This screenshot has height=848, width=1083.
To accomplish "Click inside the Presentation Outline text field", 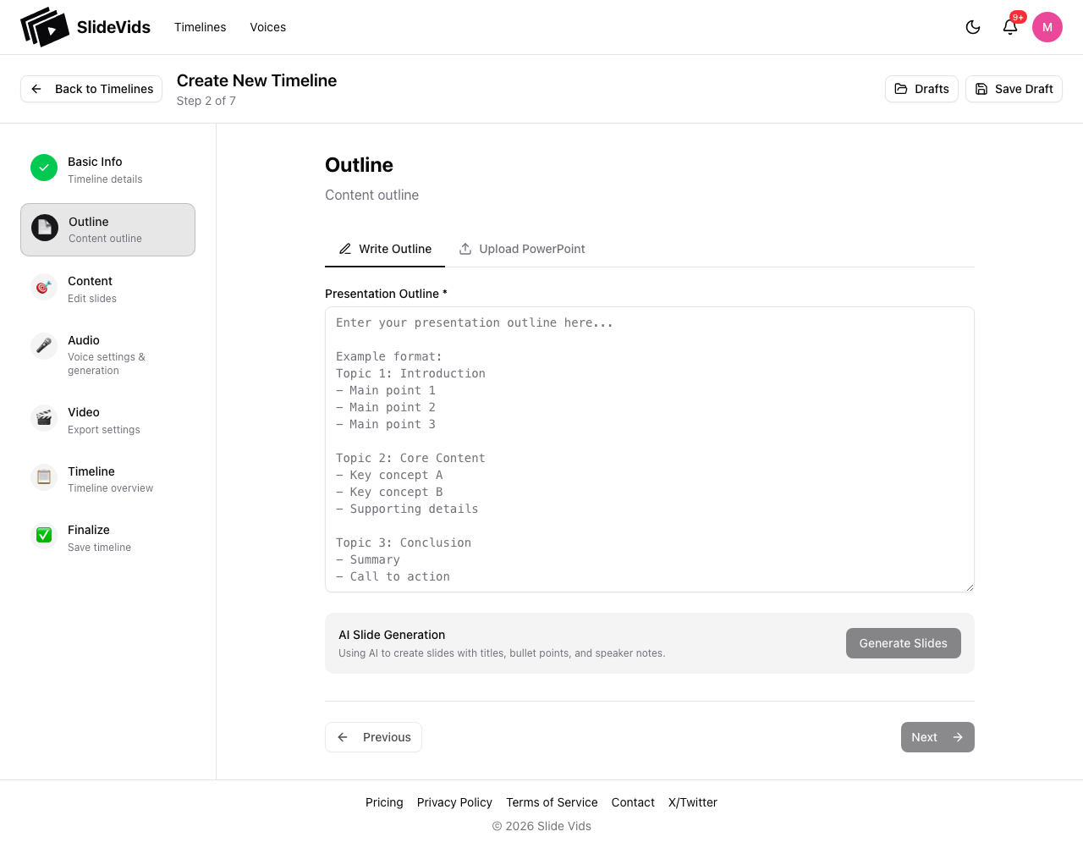I will [x=649, y=449].
